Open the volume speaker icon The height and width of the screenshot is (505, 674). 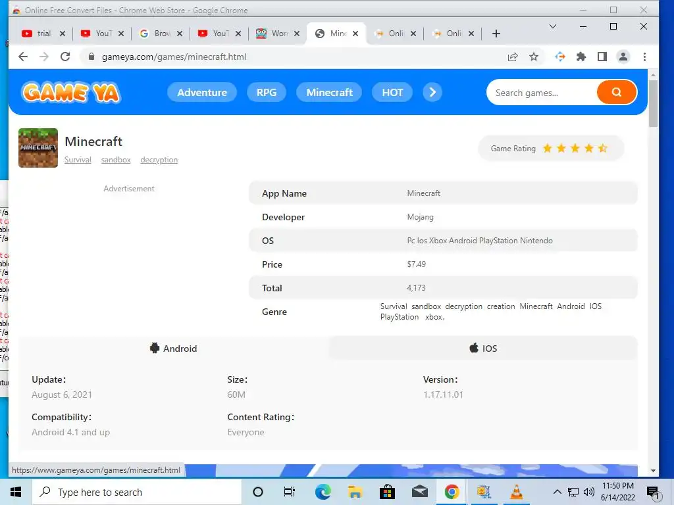[589, 492]
